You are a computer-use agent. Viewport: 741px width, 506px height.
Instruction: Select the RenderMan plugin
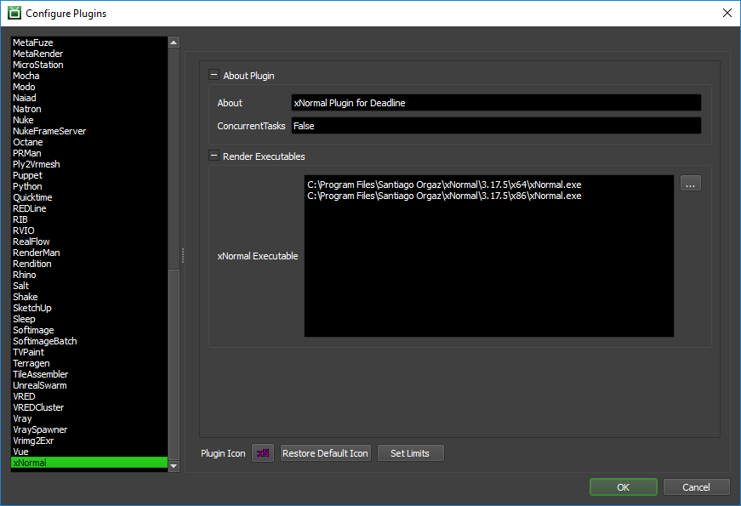[36, 253]
